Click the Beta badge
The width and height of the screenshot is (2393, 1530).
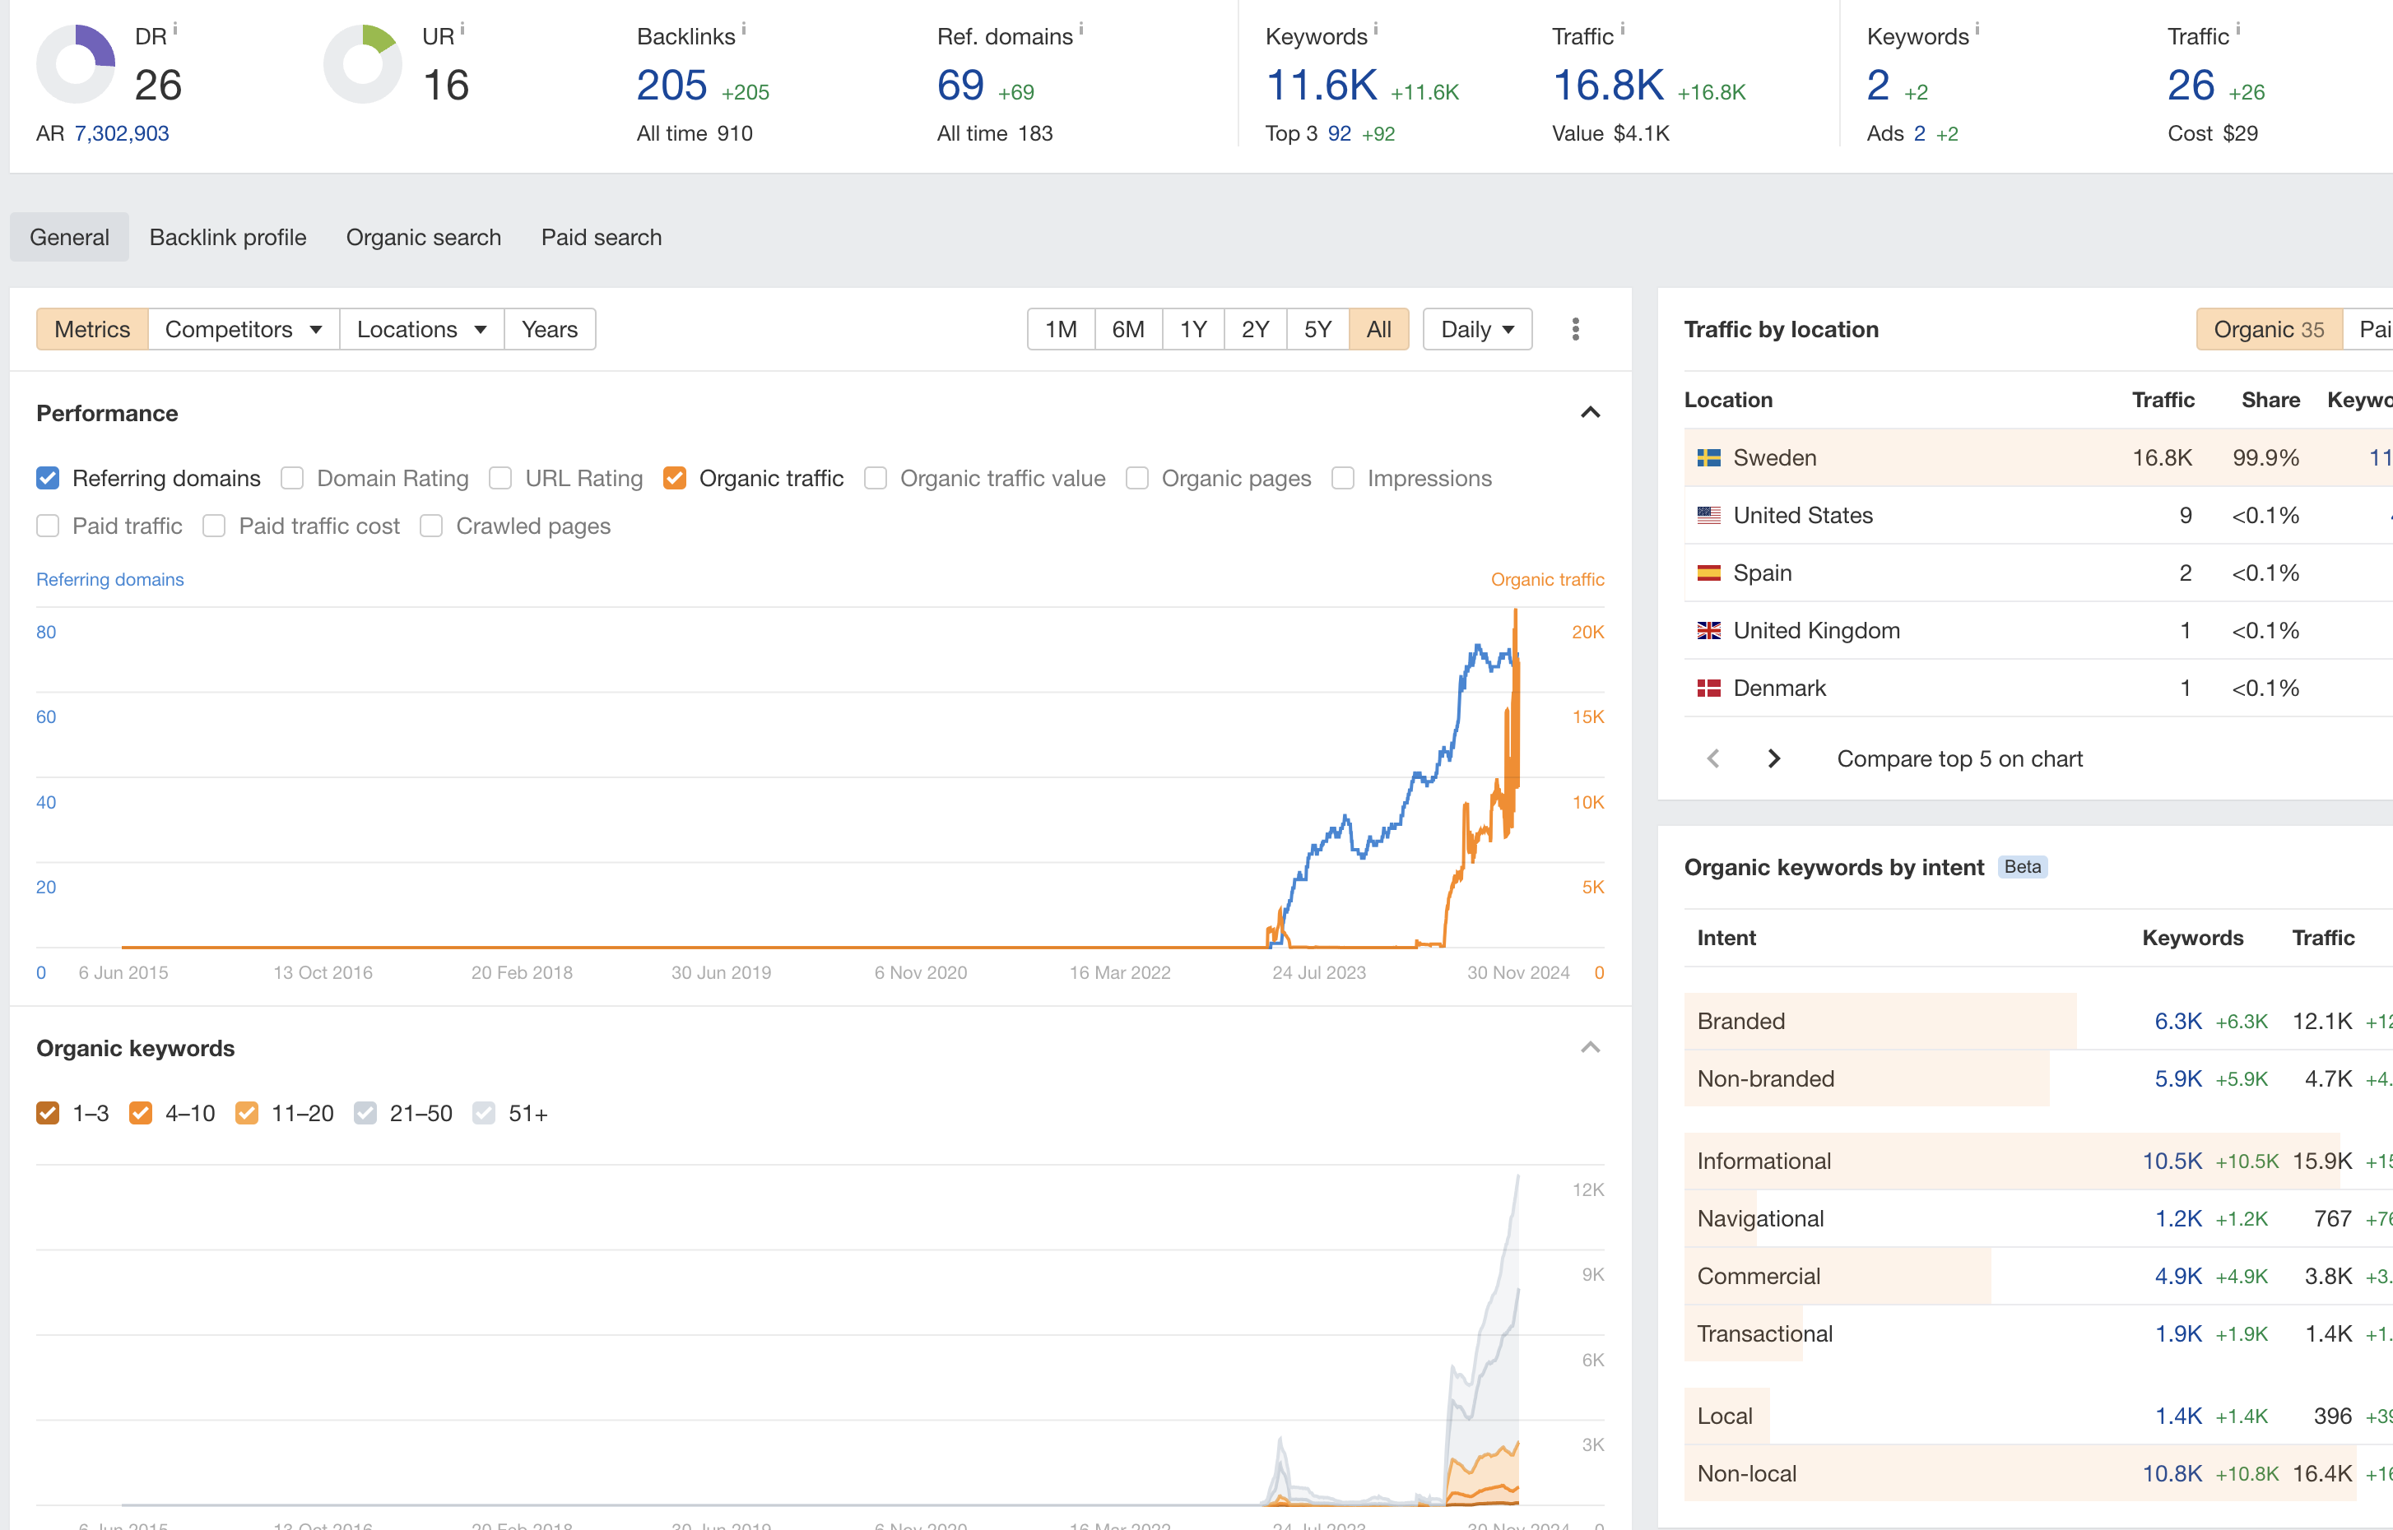pos(2023,866)
